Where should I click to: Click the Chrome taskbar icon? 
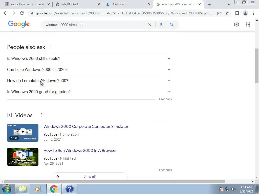click(54, 189)
